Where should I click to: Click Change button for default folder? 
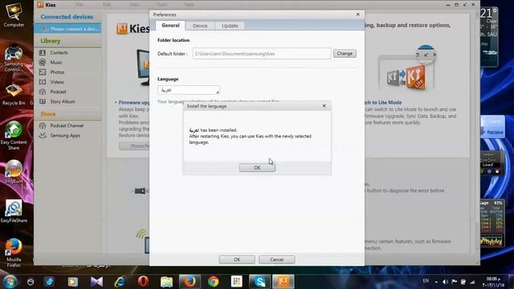345,54
